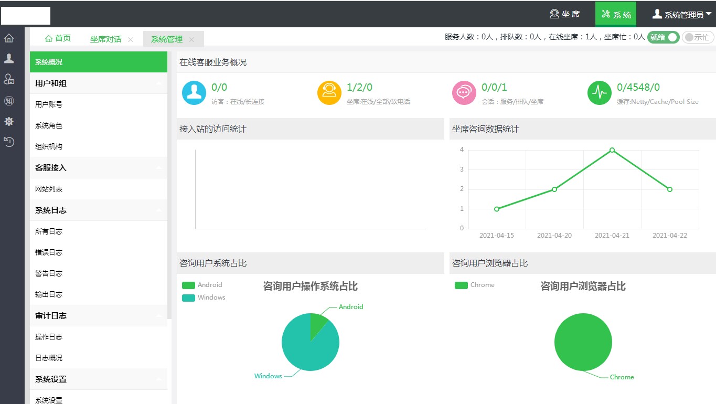Close the 坐席对话 tab
Screen dimensions: 716x404
(131, 39)
